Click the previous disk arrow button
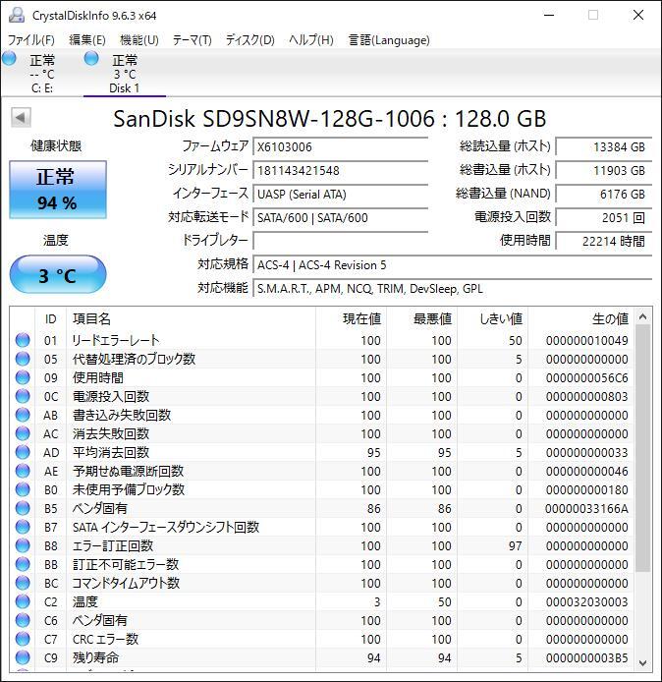The height and width of the screenshot is (682, 662). point(21,118)
